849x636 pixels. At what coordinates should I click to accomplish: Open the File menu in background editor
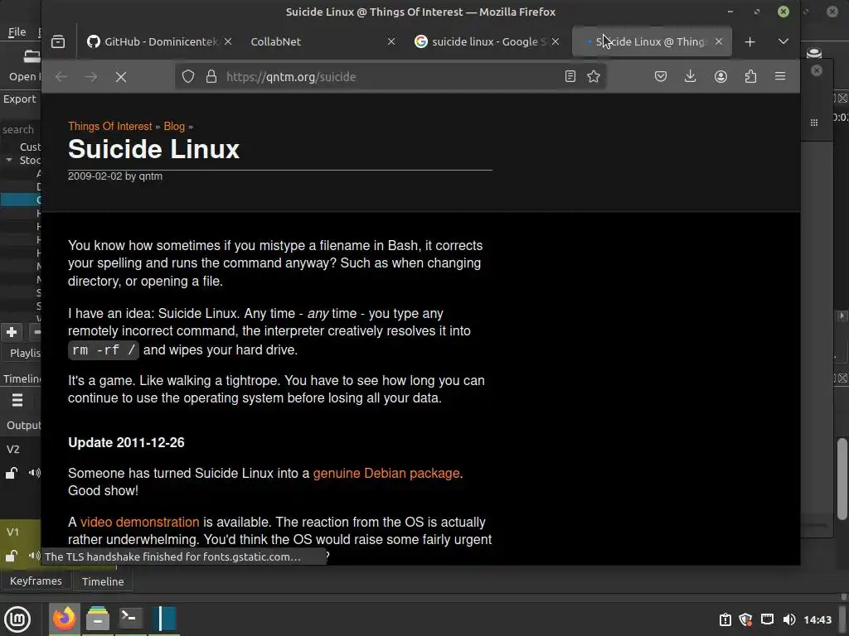(17, 32)
